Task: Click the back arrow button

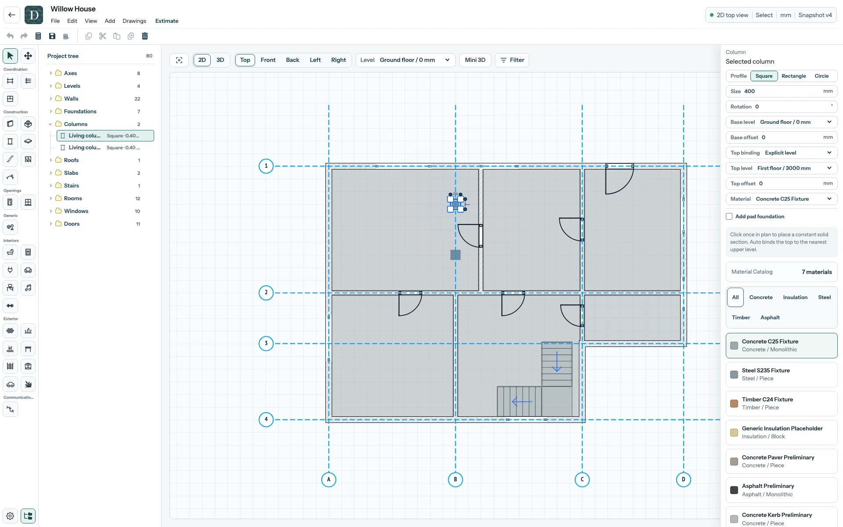Action: pyautogui.click(x=12, y=15)
